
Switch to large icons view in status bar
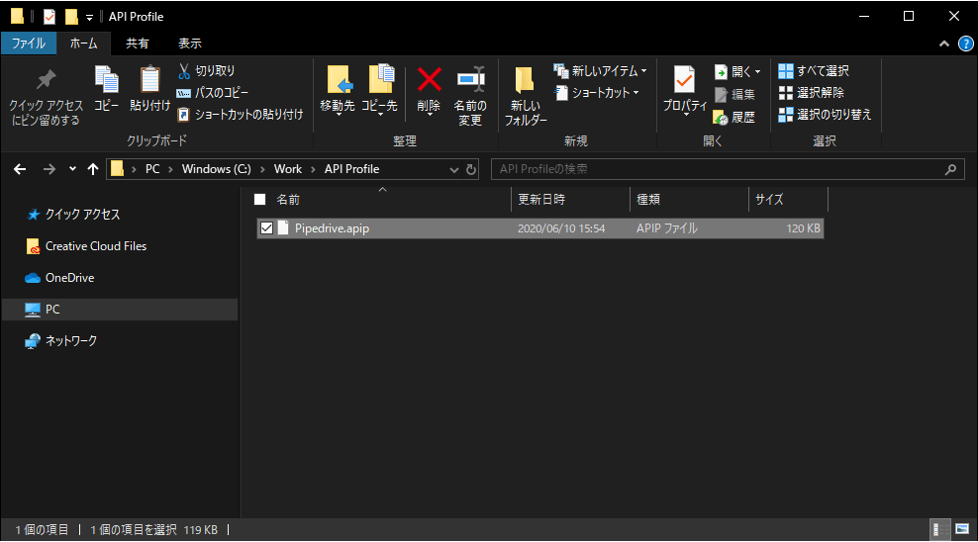coord(962,529)
